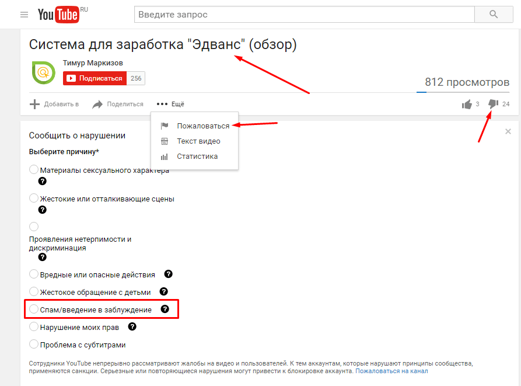Open the Тимур Маркизов channel link
The image size is (521, 386).
click(93, 63)
